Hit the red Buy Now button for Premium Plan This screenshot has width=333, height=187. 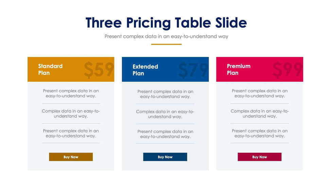tap(260, 157)
